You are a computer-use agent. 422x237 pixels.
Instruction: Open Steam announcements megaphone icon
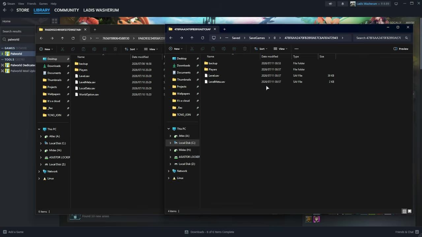(x=330, y=4)
